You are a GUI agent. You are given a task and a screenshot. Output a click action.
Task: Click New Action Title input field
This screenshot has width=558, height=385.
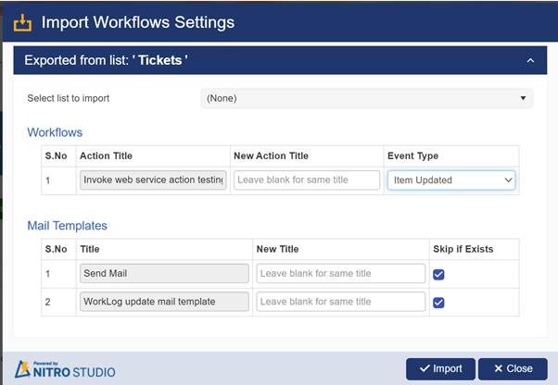(307, 180)
